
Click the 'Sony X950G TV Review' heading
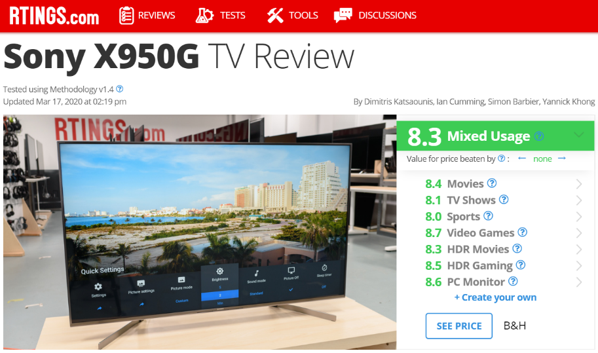[x=179, y=57]
